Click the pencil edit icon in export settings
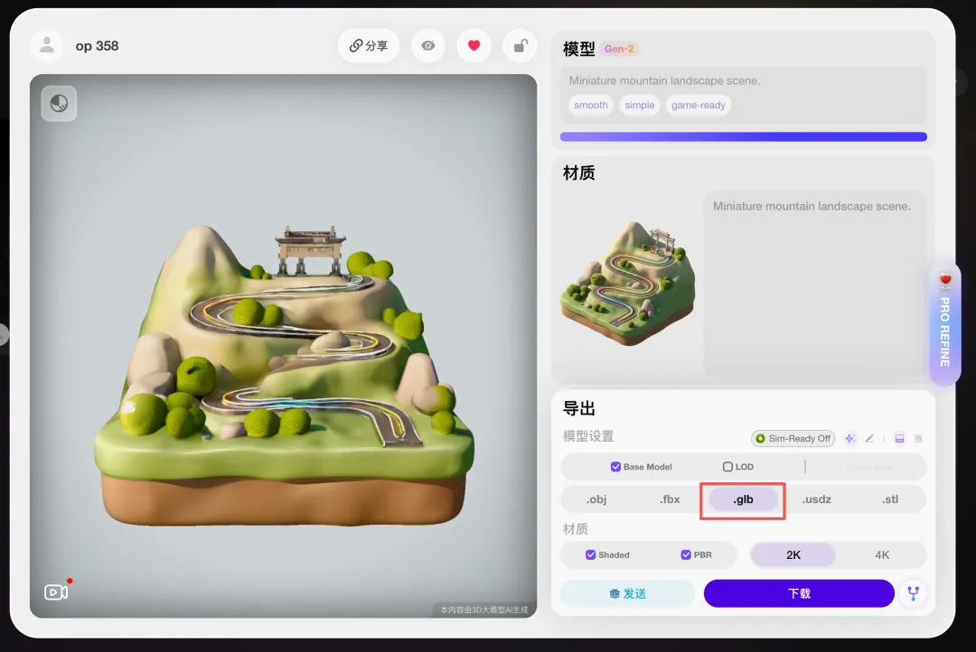 [869, 439]
